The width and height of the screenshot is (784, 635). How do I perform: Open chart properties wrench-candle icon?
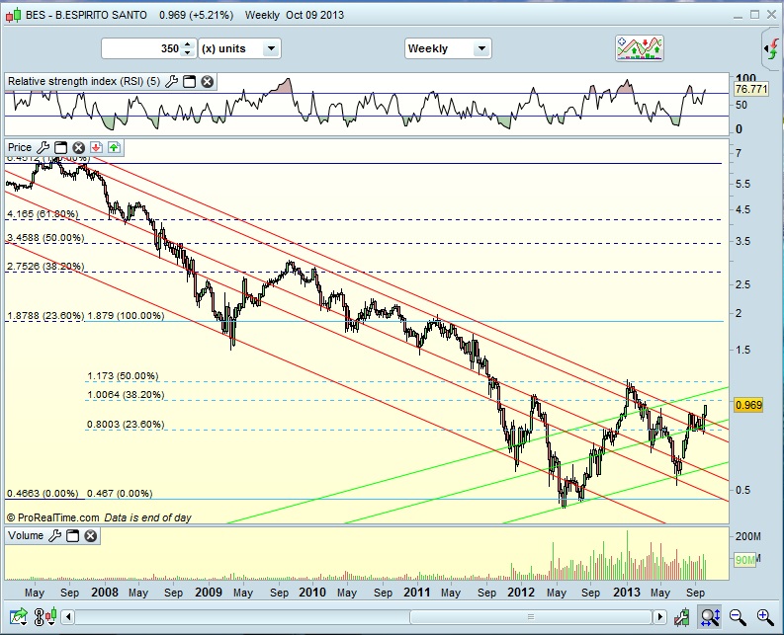(682, 617)
